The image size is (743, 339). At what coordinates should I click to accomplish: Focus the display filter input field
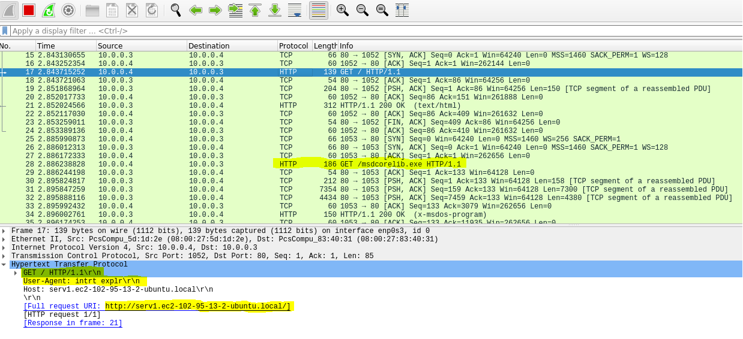(x=376, y=31)
